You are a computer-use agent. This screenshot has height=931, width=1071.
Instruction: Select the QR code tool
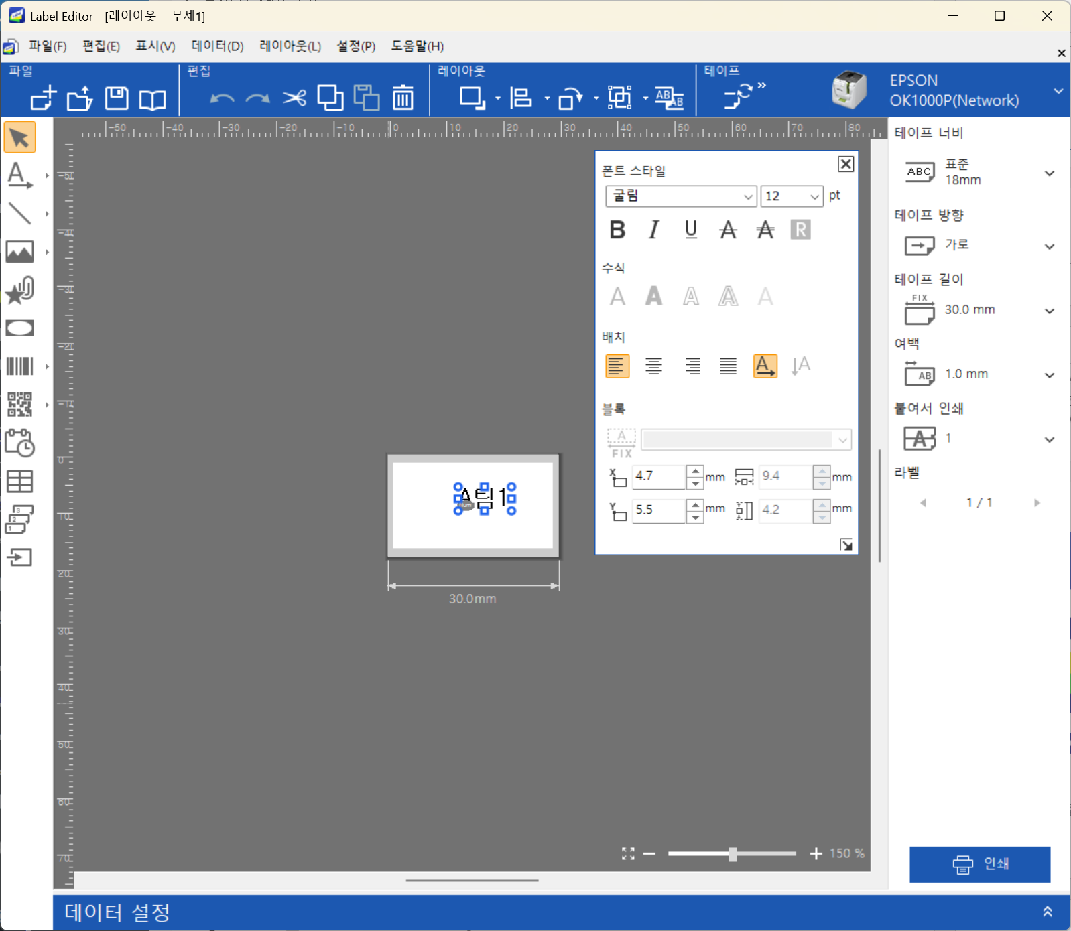point(19,405)
